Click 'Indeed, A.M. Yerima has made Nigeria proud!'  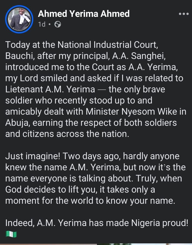97,223
